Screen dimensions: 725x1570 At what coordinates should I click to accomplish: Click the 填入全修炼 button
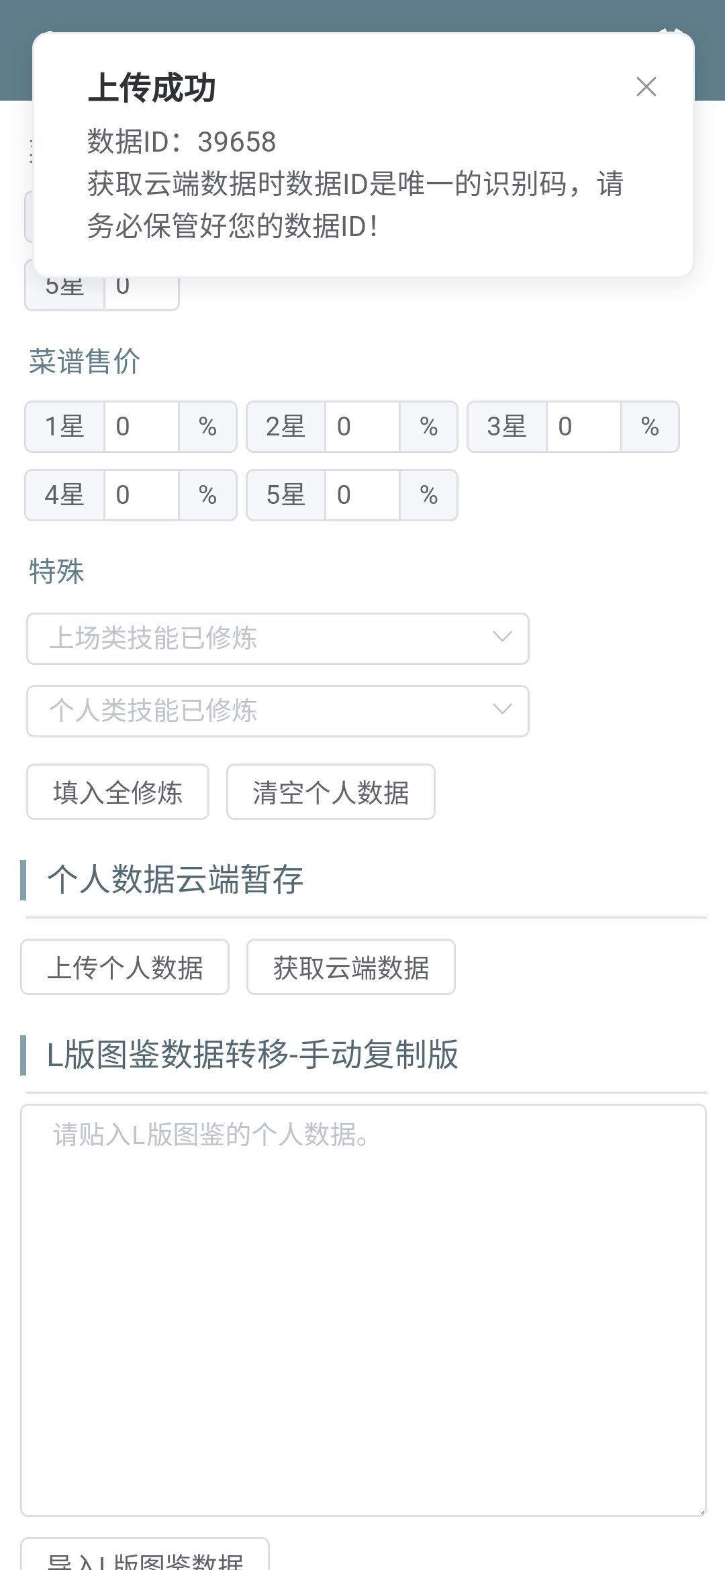[x=117, y=792]
